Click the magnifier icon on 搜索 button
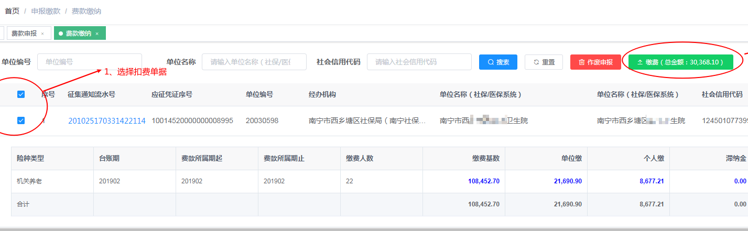The height and width of the screenshot is (231, 748). pyautogui.click(x=491, y=62)
